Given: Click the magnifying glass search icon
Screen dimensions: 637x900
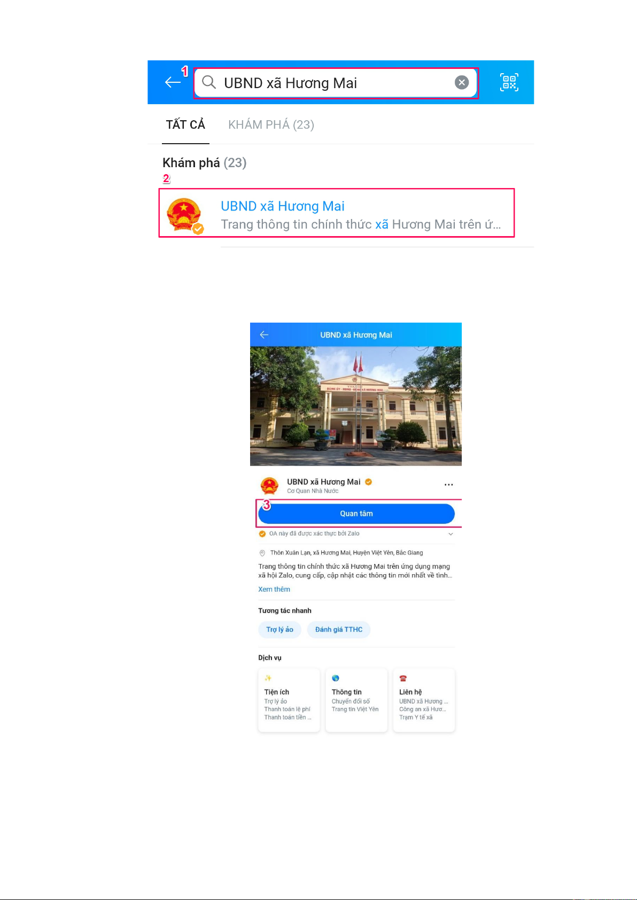Looking at the screenshot, I should 209,82.
